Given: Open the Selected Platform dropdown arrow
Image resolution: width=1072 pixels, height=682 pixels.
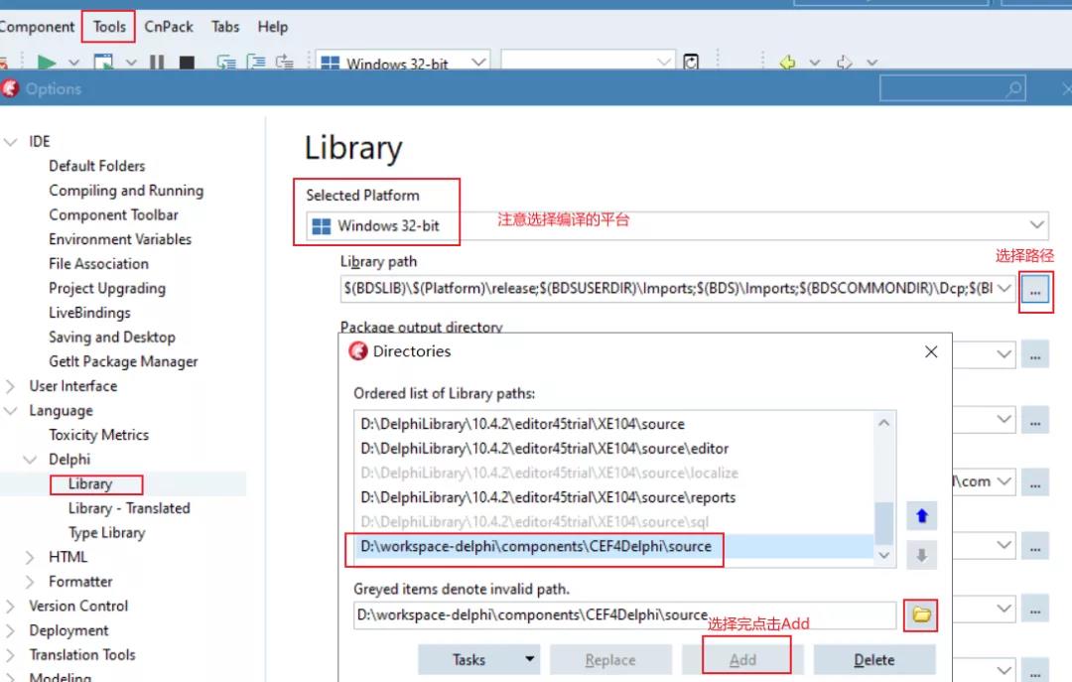Looking at the screenshot, I should (x=1036, y=225).
